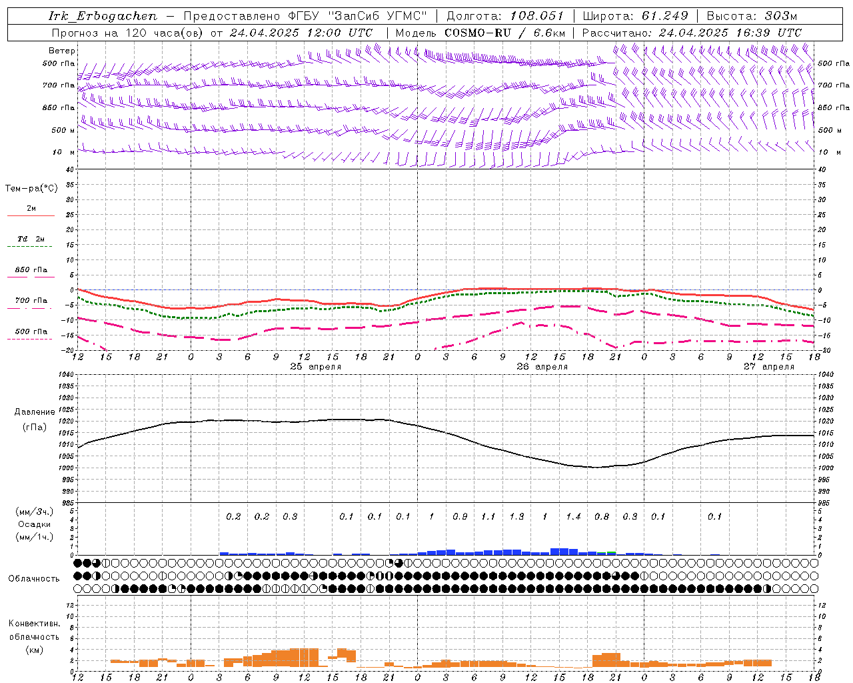This screenshot has height=683, width=853.
Task: Click the longitude value 108.051
Action: [537, 16]
